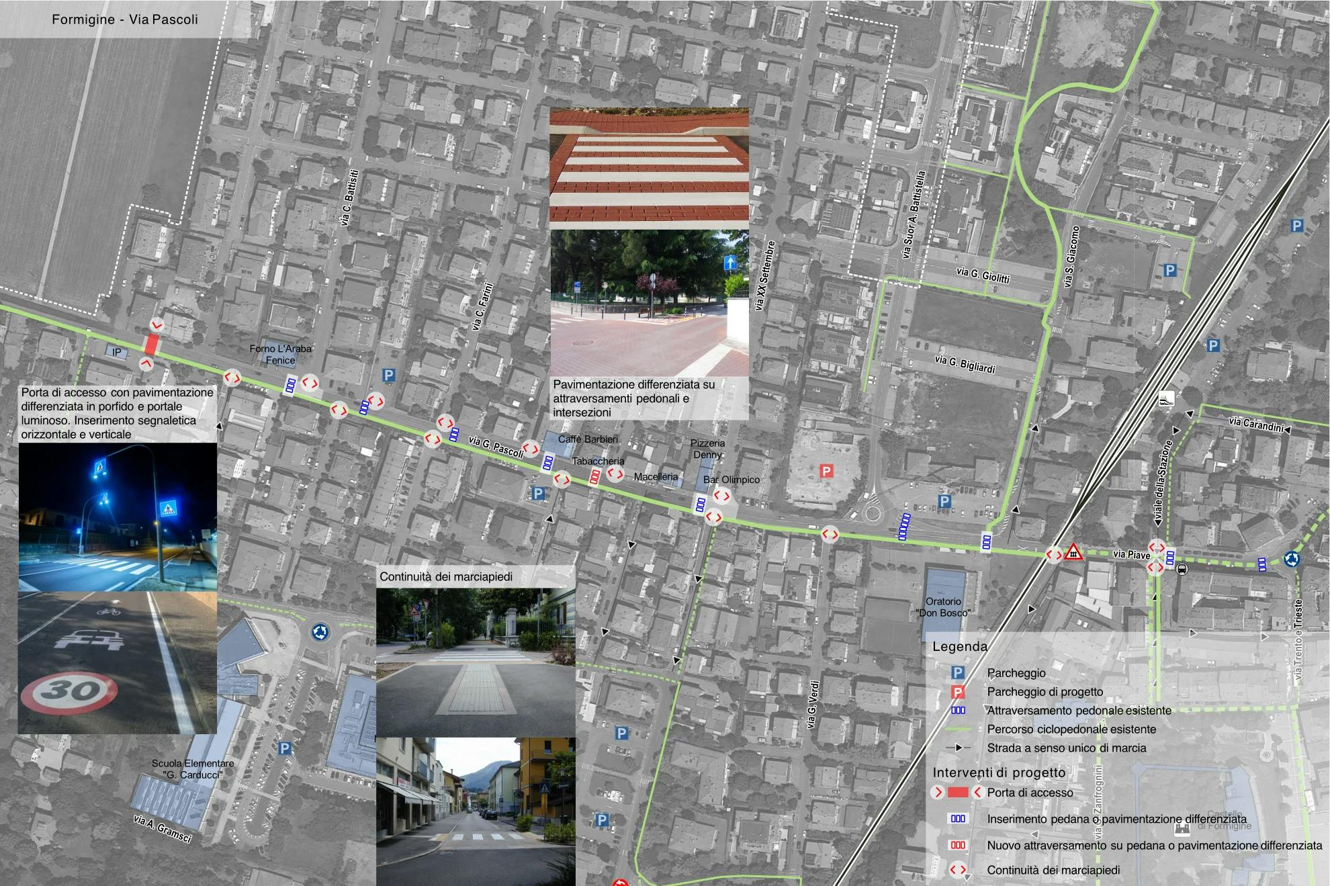Viewport: 1330px width, 886px height.
Task: Click the 'via C. Farini' street label
Action: (482, 307)
